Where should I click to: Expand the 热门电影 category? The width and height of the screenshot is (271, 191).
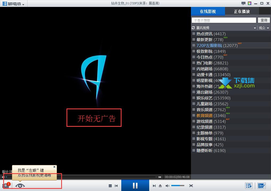pos(194,63)
